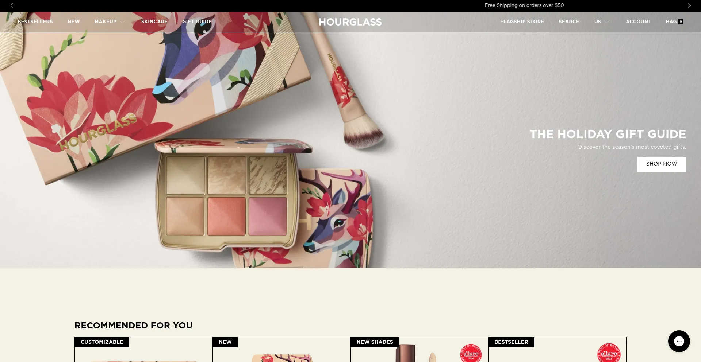Image resolution: width=701 pixels, height=362 pixels.
Task: Open the Flagship Store link
Action: (x=522, y=22)
